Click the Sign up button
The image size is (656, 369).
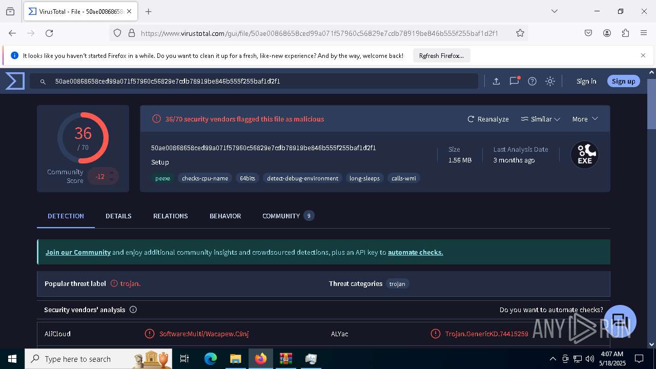pyautogui.click(x=623, y=81)
